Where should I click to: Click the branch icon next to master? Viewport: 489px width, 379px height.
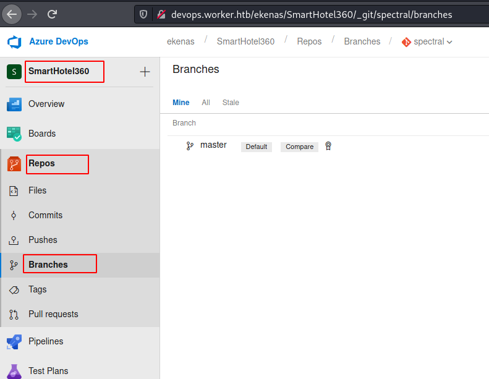(x=190, y=146)
